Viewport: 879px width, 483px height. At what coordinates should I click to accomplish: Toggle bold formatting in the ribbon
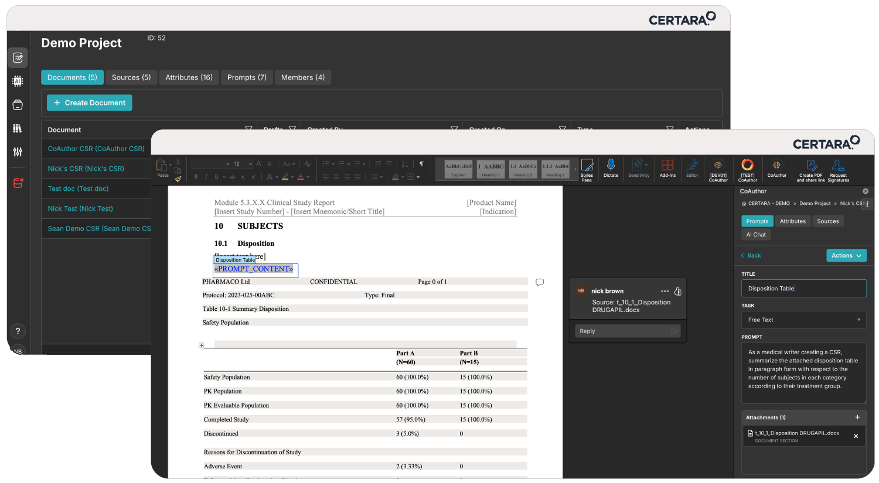(196, 177)
